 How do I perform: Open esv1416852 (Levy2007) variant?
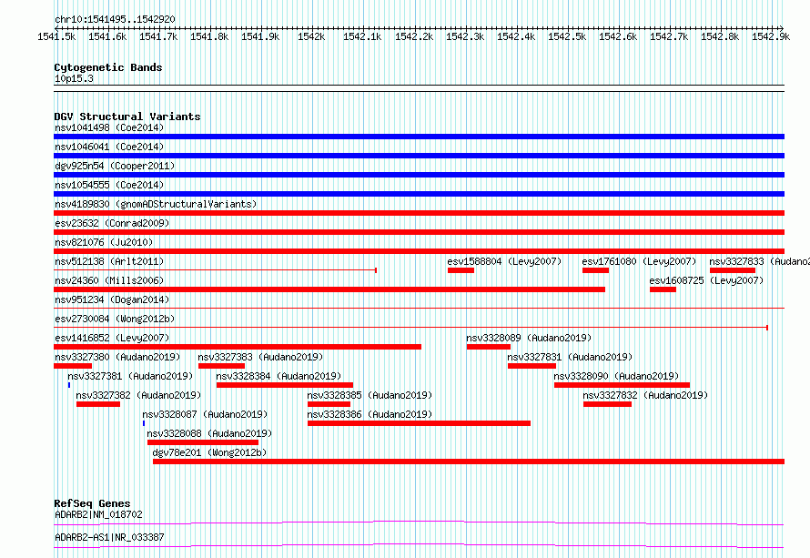coord(112,338)
